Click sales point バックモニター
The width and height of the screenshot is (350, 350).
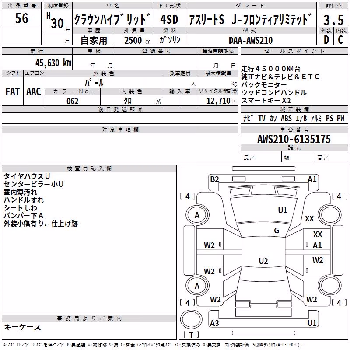264,84
